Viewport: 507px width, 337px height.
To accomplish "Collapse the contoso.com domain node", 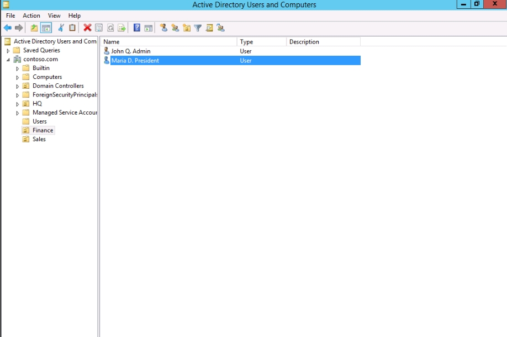I will click(x=8, y=60).
